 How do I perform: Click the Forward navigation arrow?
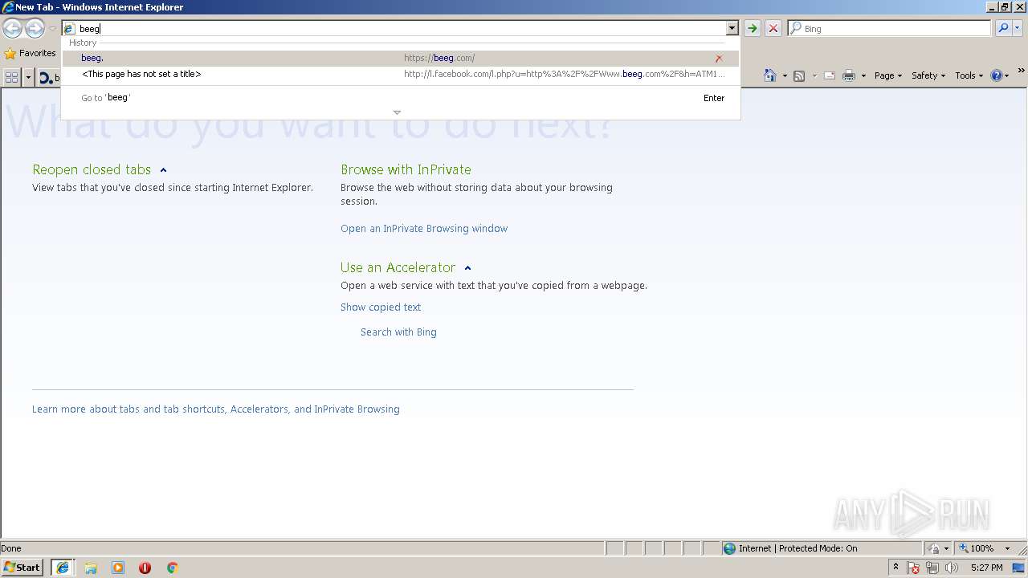[35, 29]
